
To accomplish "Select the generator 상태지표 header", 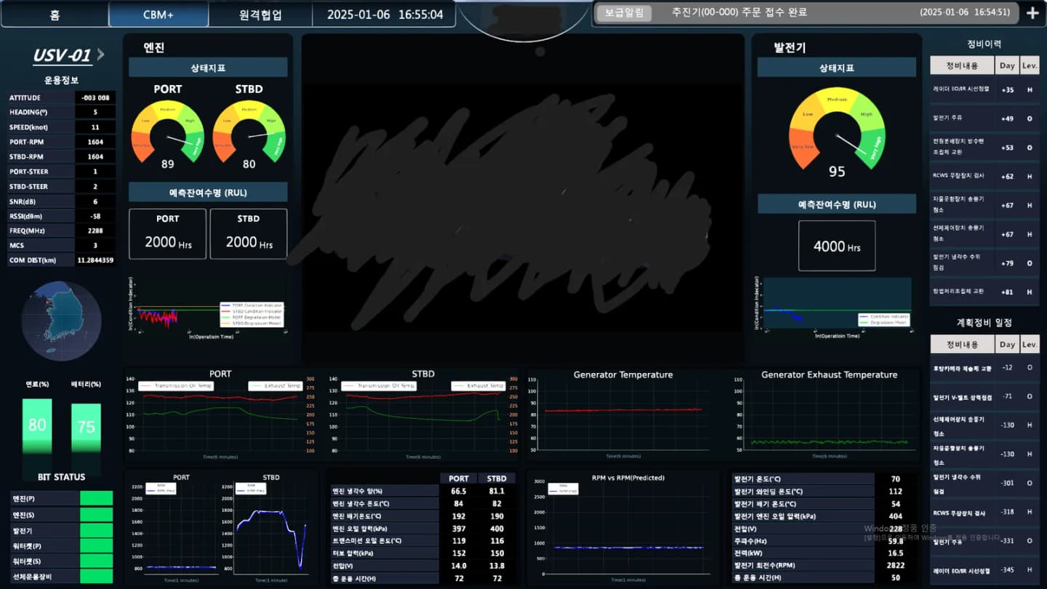I will coord(837,68).
